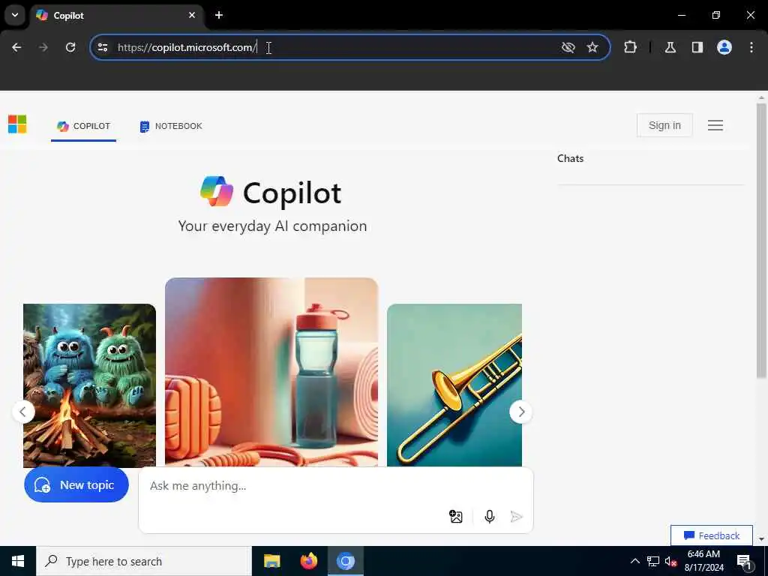This screenshot has width=768, height=576.
Task: Open Firefox from the taskbar
Action: click(x=308, y=561)
